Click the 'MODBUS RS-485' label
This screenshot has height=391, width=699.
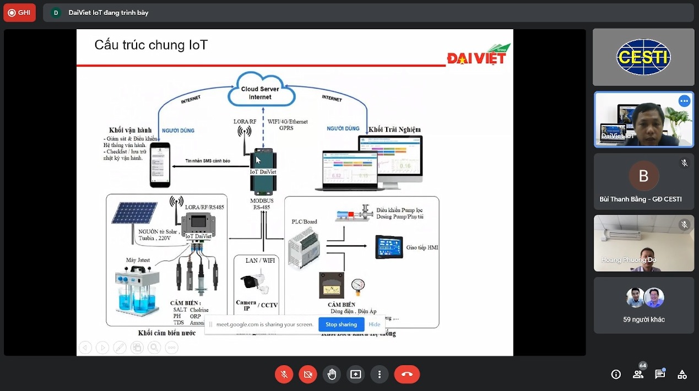click(x=262, y=204)
